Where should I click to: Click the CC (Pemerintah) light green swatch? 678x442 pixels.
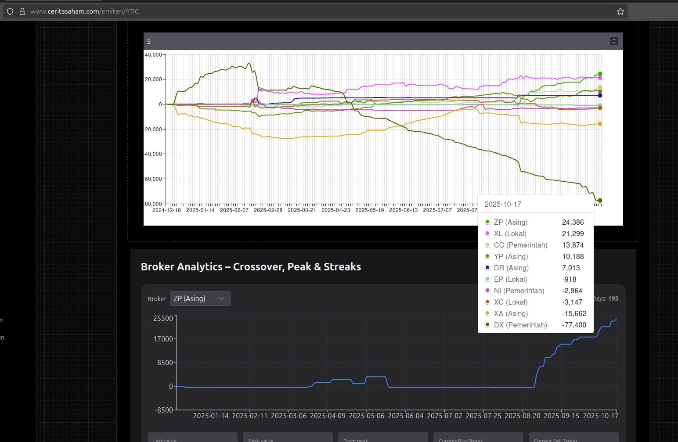487,245
